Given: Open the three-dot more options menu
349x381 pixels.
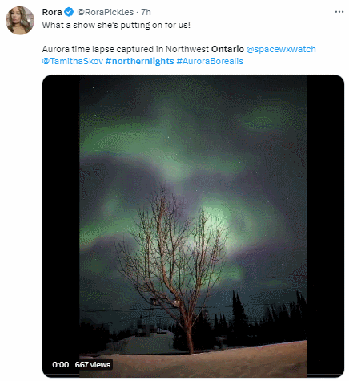Looking at the screenshot, I should tap(339, 12).
